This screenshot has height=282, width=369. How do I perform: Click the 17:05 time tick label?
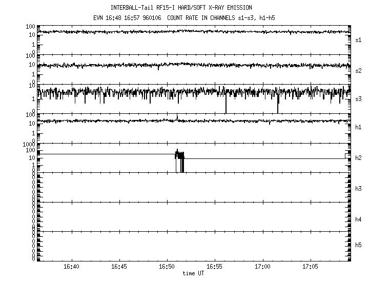point(310,267)
